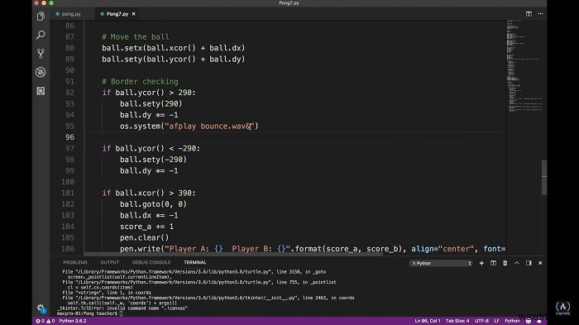Create a new terminal with plus icon
579x325 pixels.
pyautogui.click(x=481, y=263)
